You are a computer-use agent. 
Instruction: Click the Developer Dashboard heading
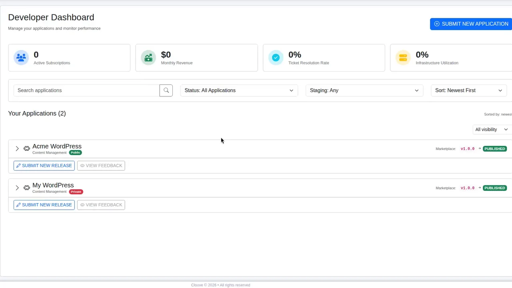tap(51, 17)
